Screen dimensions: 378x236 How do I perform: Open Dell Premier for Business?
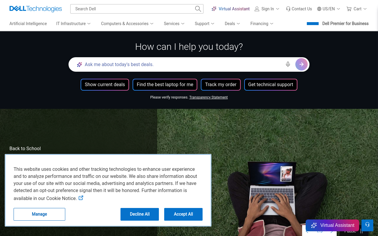(x=338, y=24)
